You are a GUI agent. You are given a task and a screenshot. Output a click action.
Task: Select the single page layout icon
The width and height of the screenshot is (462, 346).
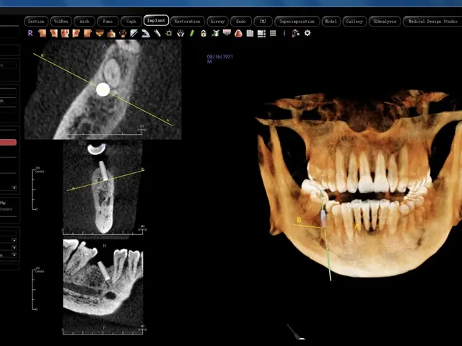click(x=250, y=33)
